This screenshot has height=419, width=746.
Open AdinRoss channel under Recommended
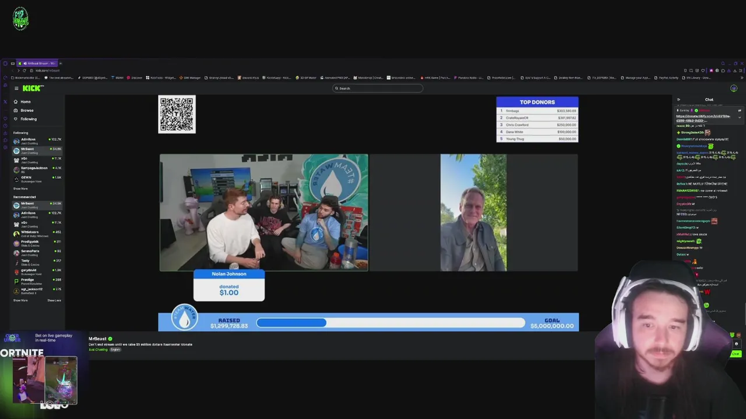tap(37, 214)
